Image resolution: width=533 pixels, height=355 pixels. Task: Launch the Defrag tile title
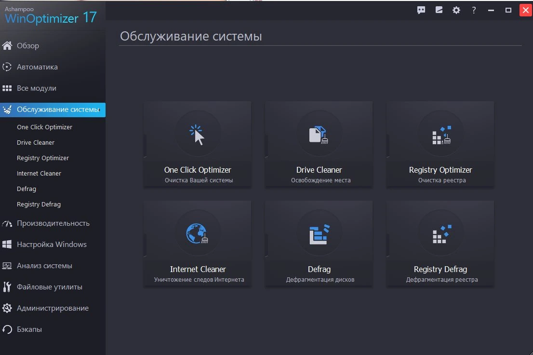click(x=319, y=269)
